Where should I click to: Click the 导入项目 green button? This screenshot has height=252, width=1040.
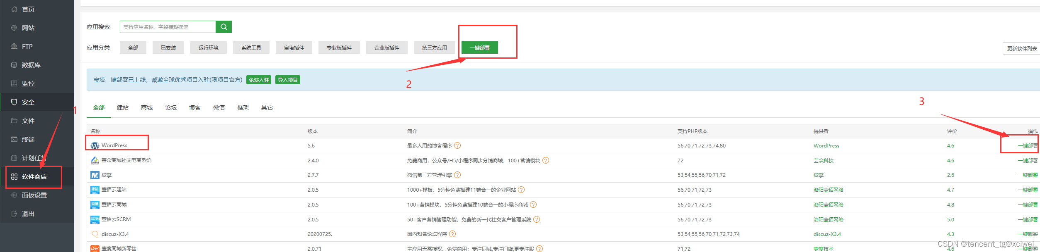pyautogui.click(x=288, y=80)
